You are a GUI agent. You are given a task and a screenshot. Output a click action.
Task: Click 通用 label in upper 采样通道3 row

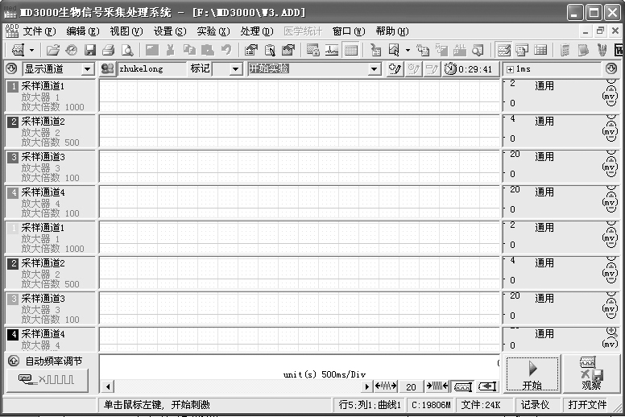tap(544, 156)
